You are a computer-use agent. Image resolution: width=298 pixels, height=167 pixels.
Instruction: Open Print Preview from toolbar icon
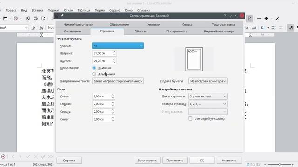click(x=43, y=19)
